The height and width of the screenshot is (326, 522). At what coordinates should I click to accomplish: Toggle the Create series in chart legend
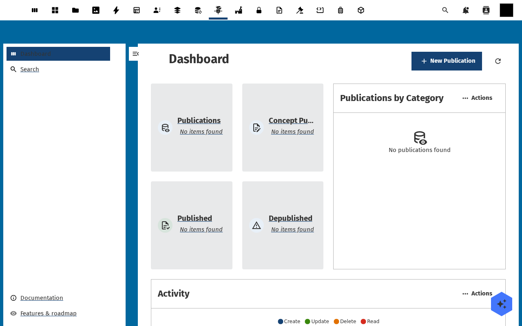coord(289,322)
